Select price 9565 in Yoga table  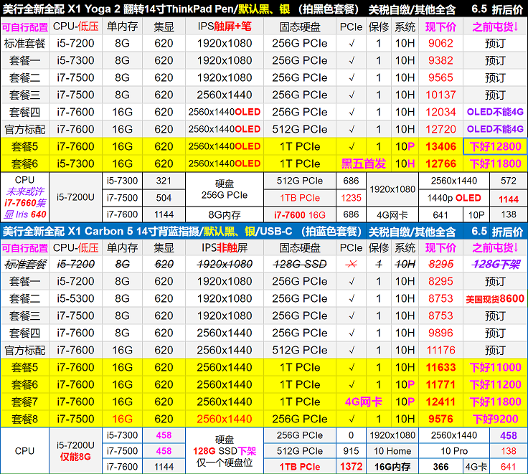(440, 77)
